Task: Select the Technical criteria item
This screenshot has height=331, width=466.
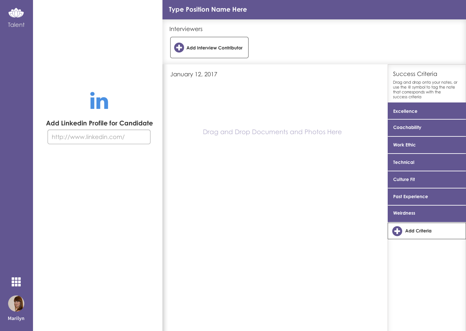Action: (427, 162)
